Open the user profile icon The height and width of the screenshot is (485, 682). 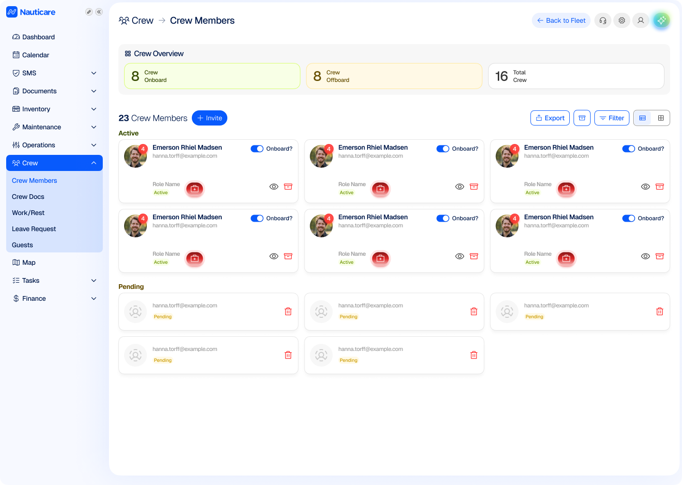[641, 20]
